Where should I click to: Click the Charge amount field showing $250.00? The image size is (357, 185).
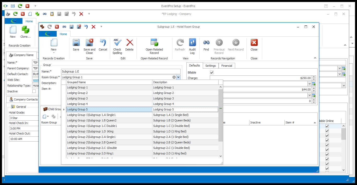[261, 78]
